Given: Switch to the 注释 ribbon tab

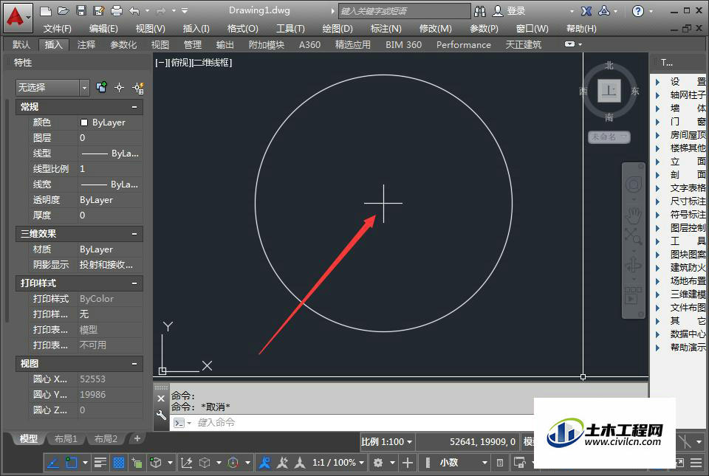Looking at the screenshot, I should click(x=86, y=45).
